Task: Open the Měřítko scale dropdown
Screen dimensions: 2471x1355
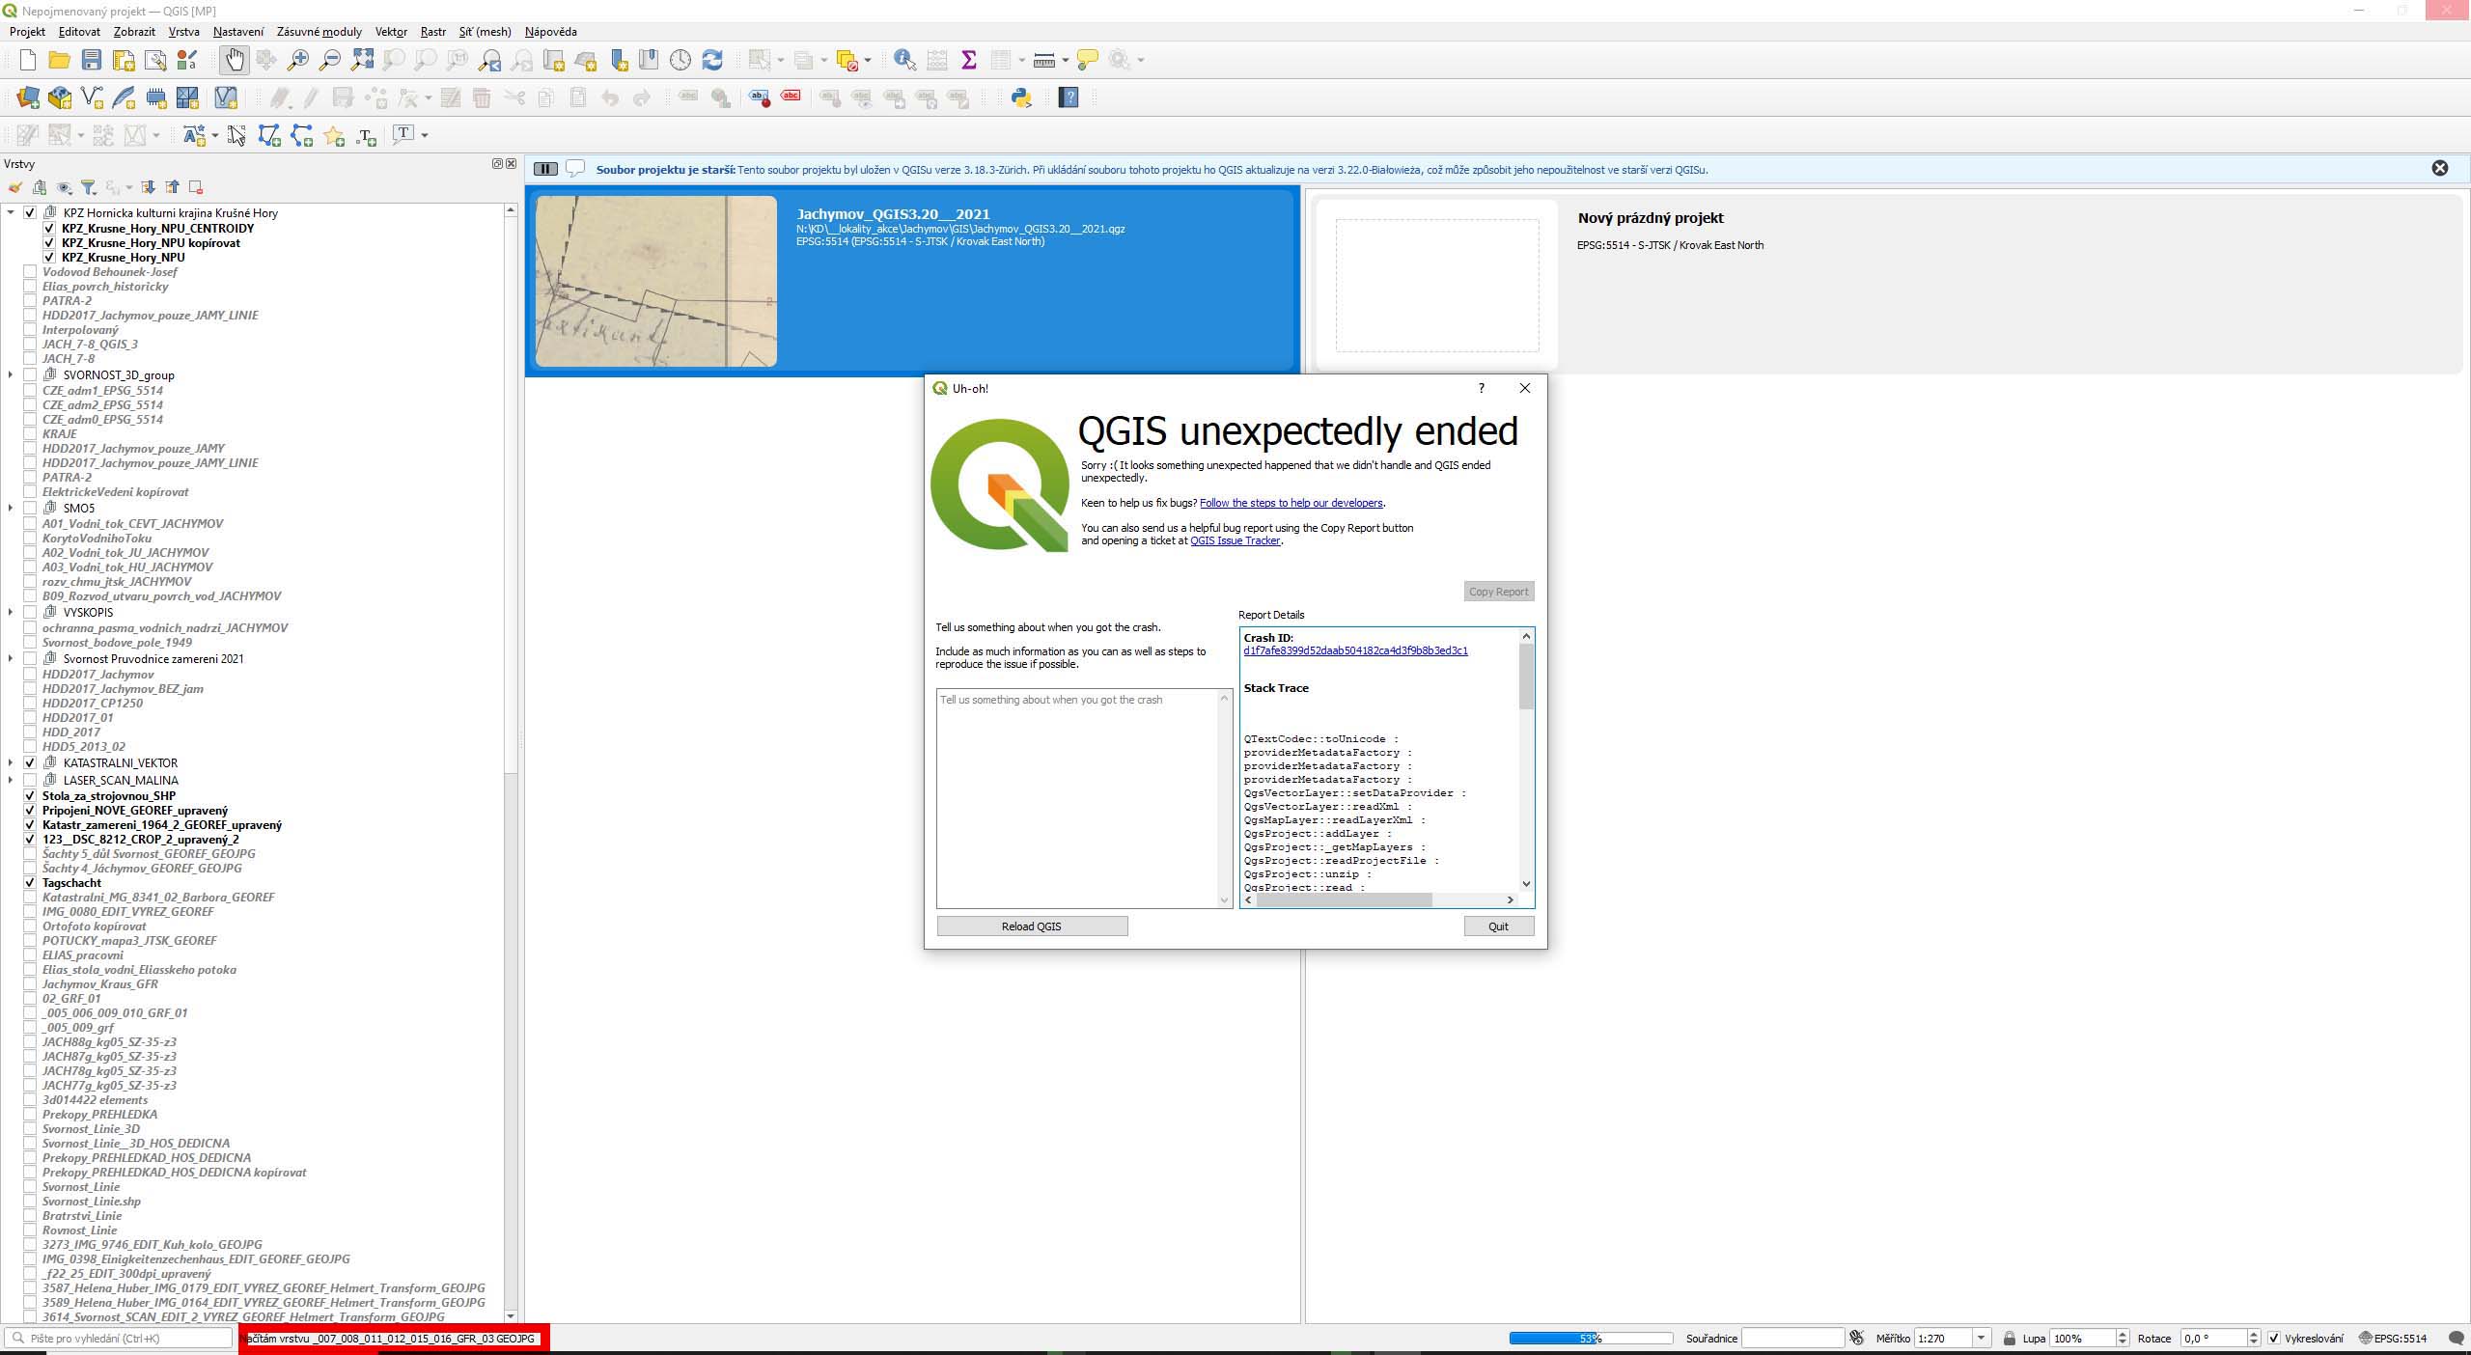Action: [x=1984, y=1339]
